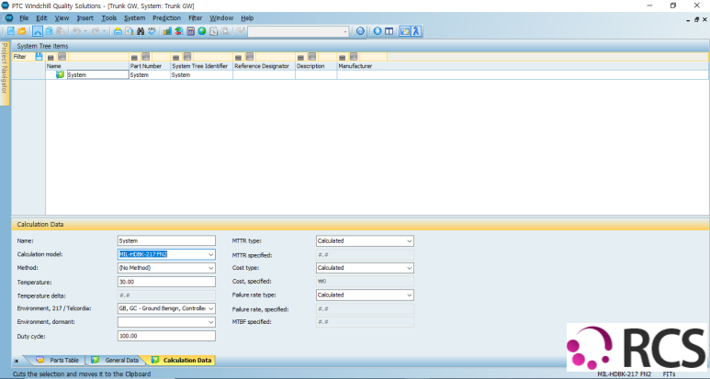Screen dimensions: 710x379
Task: Click tab scroll left arrow
Action: click(x=17, y=361)
